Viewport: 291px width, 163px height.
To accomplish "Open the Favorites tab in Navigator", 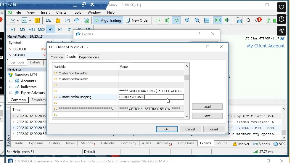I will coord(38,100).
